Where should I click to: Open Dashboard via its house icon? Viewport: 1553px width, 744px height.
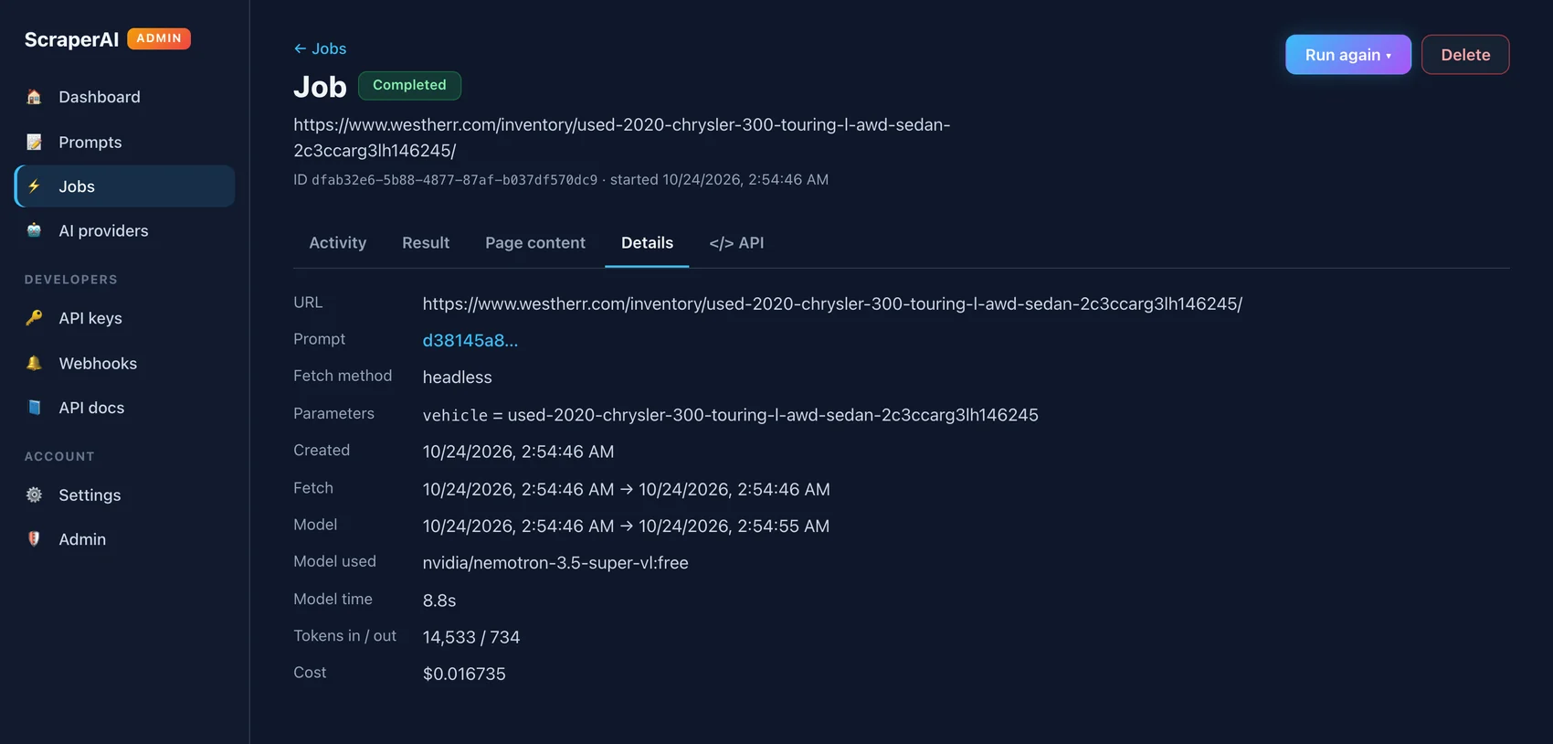34,97
